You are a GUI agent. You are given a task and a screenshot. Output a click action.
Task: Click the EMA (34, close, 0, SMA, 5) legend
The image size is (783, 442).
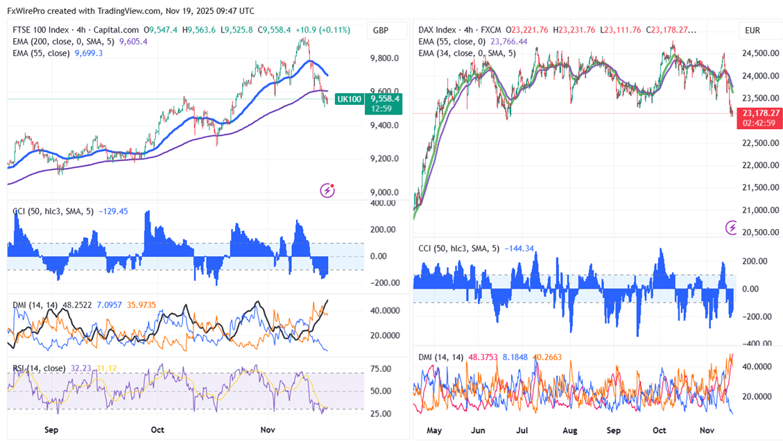point(467,53)
